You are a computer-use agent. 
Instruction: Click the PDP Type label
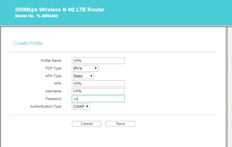(54, 68)
